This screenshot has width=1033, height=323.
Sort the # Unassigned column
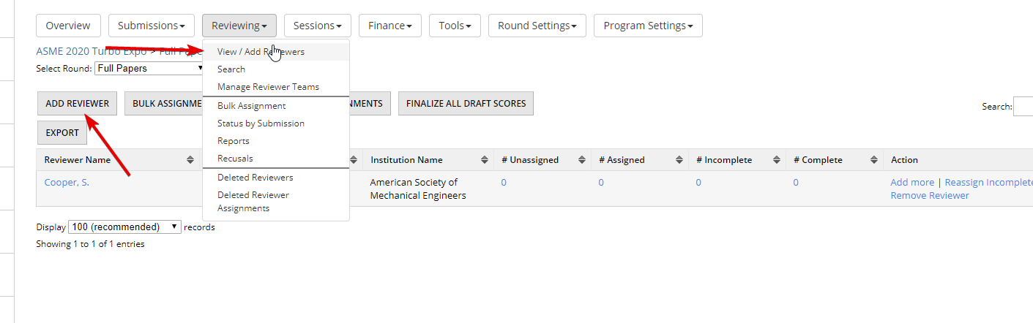[x=581, y=160]
